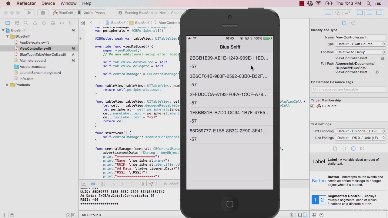
Task: Open Debug View Hierarchy icon
Action: (x=142, y=184)
